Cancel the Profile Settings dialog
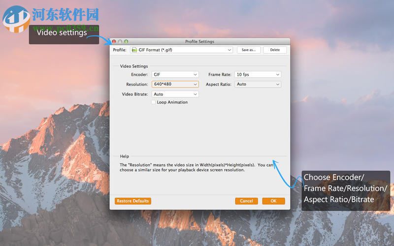The width and height of the screenshot is (394, 246). [x=246, y=201]
